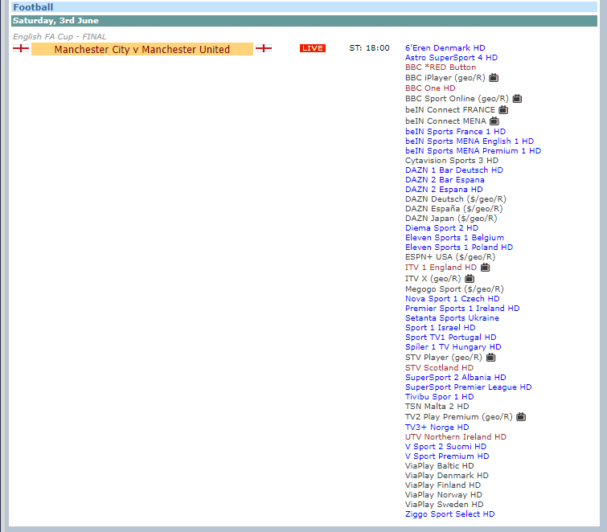This screenshot has height=532, width=607.
Task: Click ViaPlay Sweden HD text
Action: pyautogui.click(x=445, y=505)
